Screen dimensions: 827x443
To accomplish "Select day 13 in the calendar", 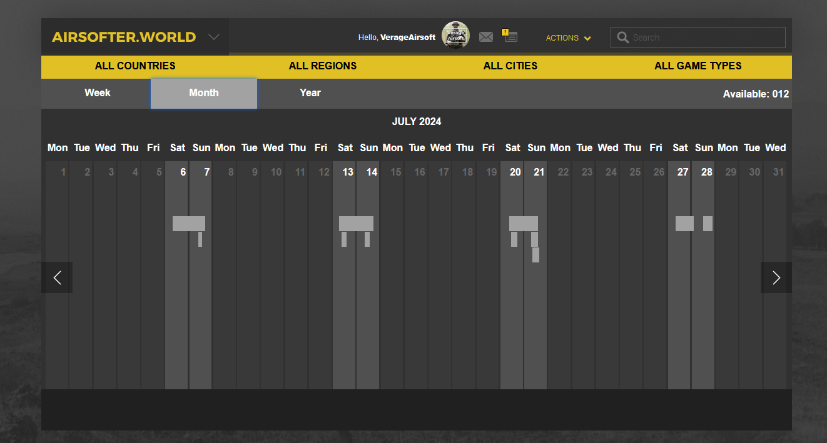I will [x=344, y=275].
